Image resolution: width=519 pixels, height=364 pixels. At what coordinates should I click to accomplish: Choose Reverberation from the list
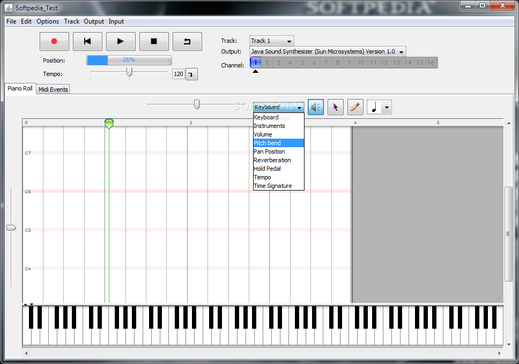point(278,160)
